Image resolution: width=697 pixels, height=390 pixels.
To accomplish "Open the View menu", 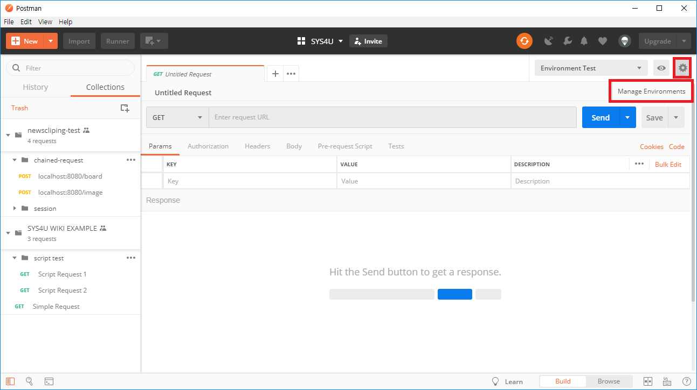I will click(45, 22).
